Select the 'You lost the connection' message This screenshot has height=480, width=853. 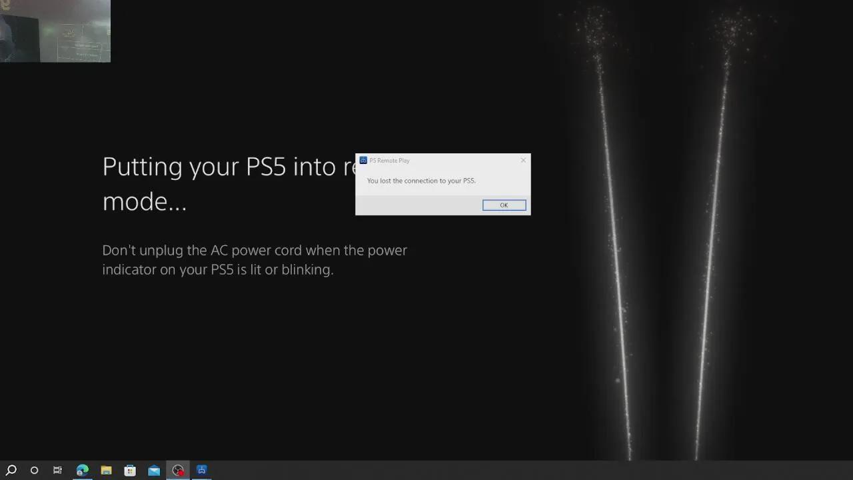pos(421,181)
